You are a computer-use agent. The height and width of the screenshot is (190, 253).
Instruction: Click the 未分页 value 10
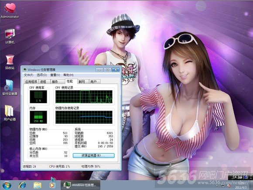pos(66,156)
